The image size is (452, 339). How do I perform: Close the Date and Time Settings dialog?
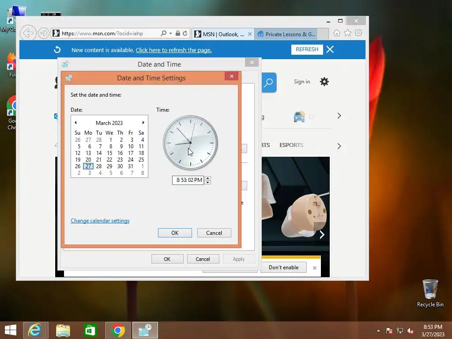point(231,76)
